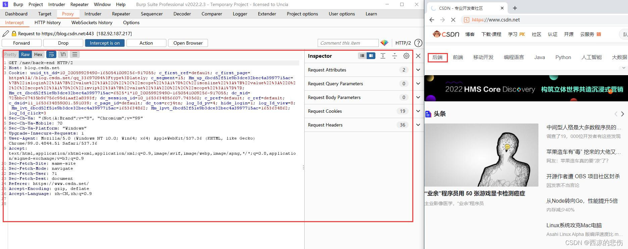Viewport: 628px width, 249px height.
Task: Expand the CSDN category list chevron
Action: click(x=624, y=67)
